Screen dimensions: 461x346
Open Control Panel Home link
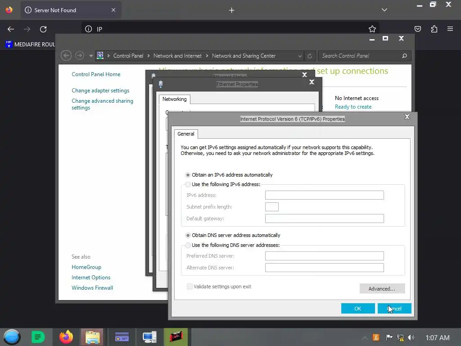(96, 74)
